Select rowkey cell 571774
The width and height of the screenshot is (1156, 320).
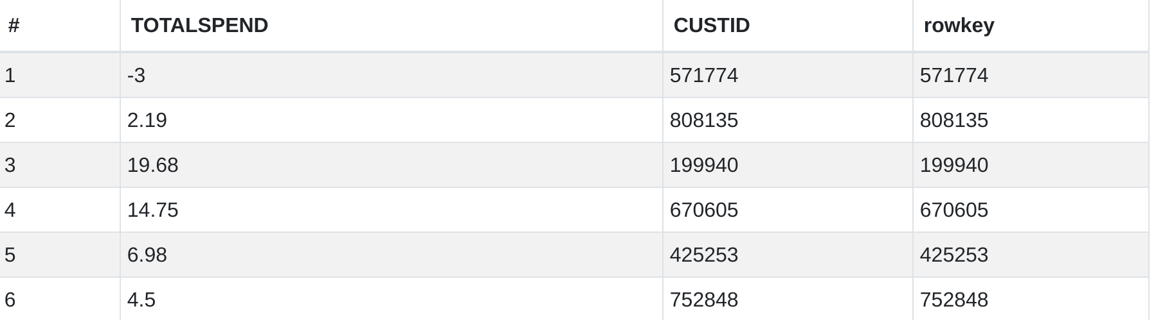pos(953,76)
